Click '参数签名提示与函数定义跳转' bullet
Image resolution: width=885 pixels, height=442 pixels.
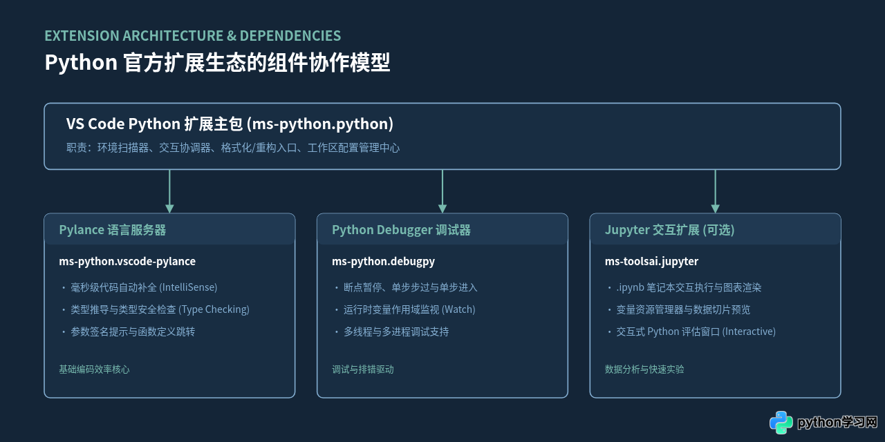[x=127, y=331]
